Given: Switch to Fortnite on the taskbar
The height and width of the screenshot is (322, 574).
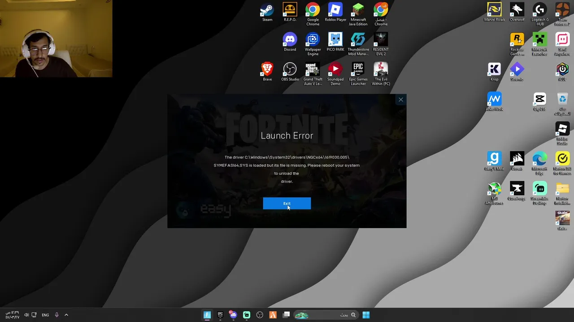Looking at the screenshot, I should (207, 315).
